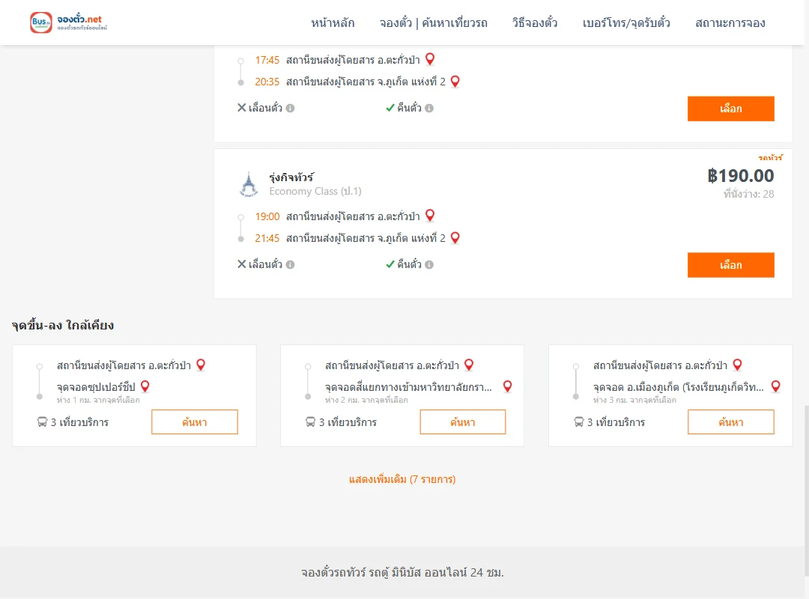The image size is (809, 599).
Task: Go to หน้าหลัก in the navigation
Action: click(x=333, y=22)
